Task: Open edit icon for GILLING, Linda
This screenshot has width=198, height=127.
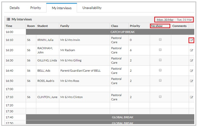Action: (191, 61)
